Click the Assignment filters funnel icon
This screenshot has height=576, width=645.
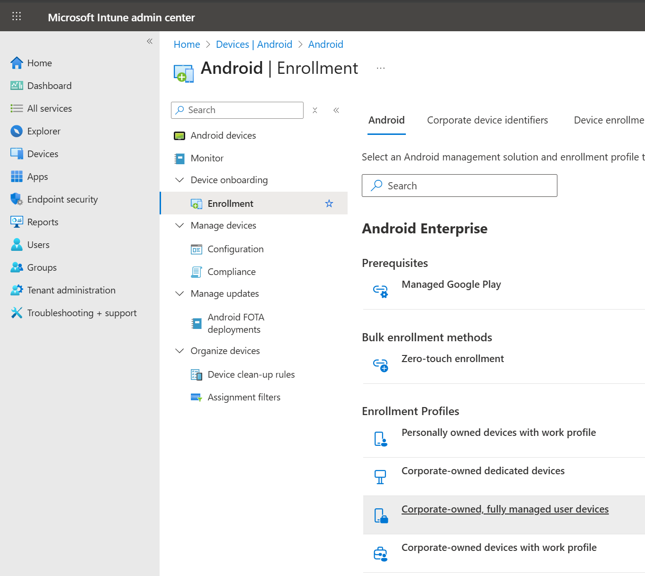(197, 398)
